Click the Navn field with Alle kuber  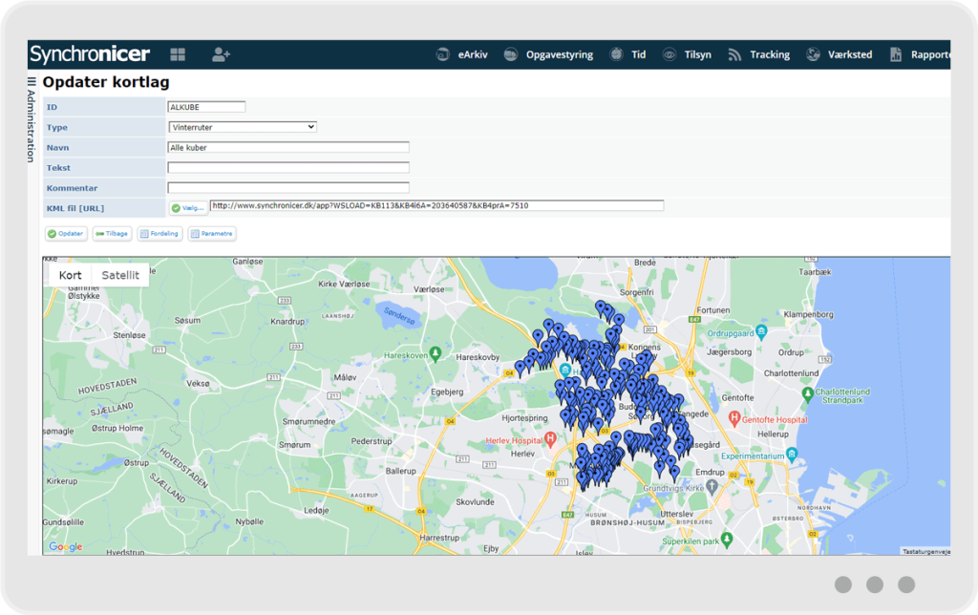(288, 148)
